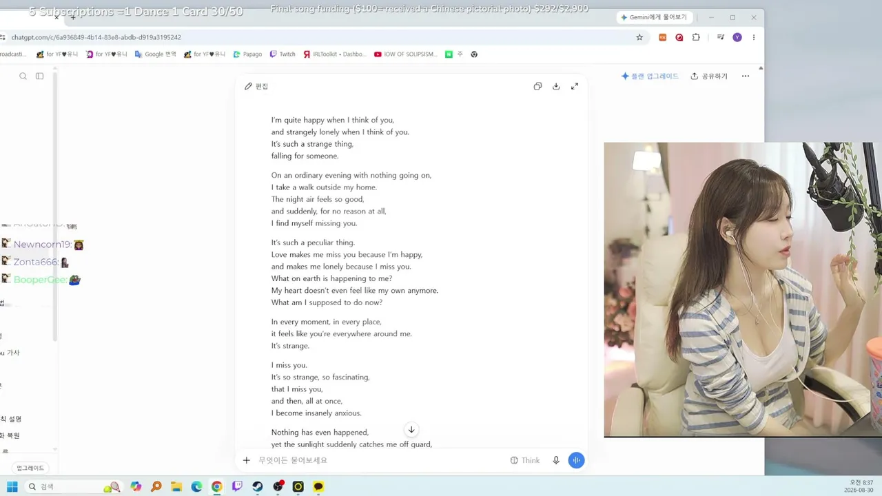
Task: Open the IOW OF SOLIPSISM YouTube bookmark
Action: (x=406, y=54)
